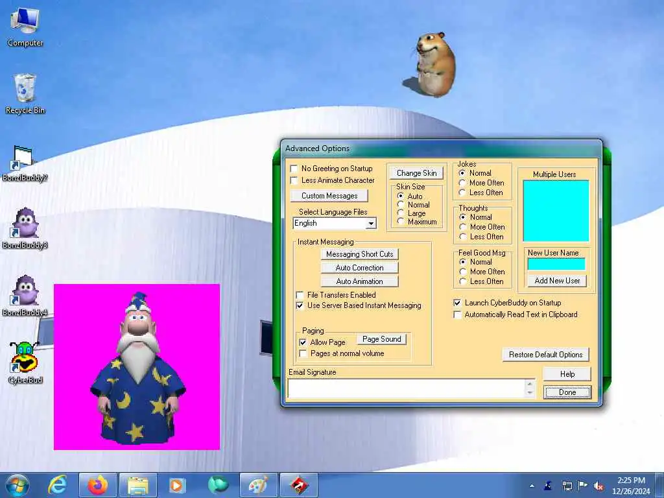Viewport: 664px width, 498px height.
Task: Open the Recycle Bin icon
Action: coord(25,94)
